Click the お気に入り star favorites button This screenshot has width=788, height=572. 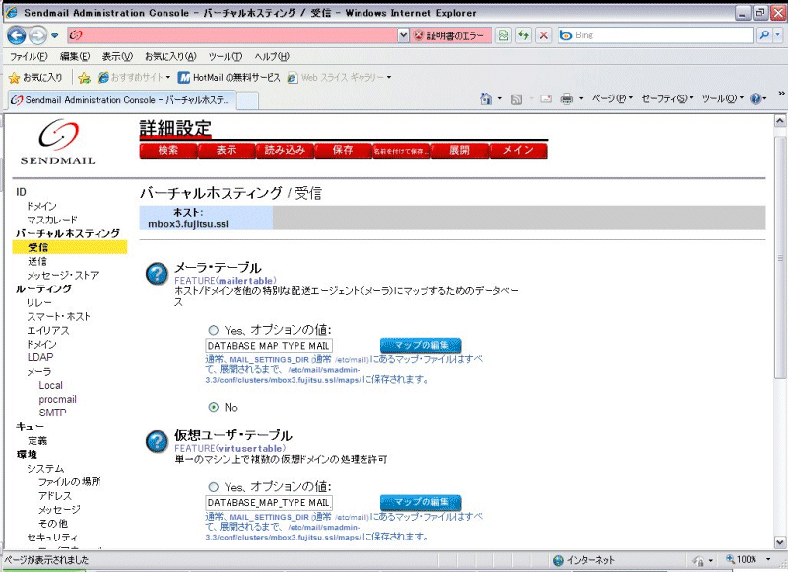[x=35, y=78]
